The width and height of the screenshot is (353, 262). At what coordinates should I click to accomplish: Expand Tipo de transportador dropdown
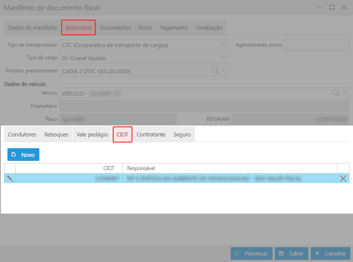tap(224, 45)
